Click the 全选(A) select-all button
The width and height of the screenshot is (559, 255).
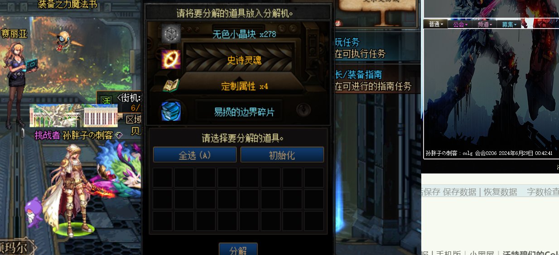pyautogui.click(x=195, y=155)
